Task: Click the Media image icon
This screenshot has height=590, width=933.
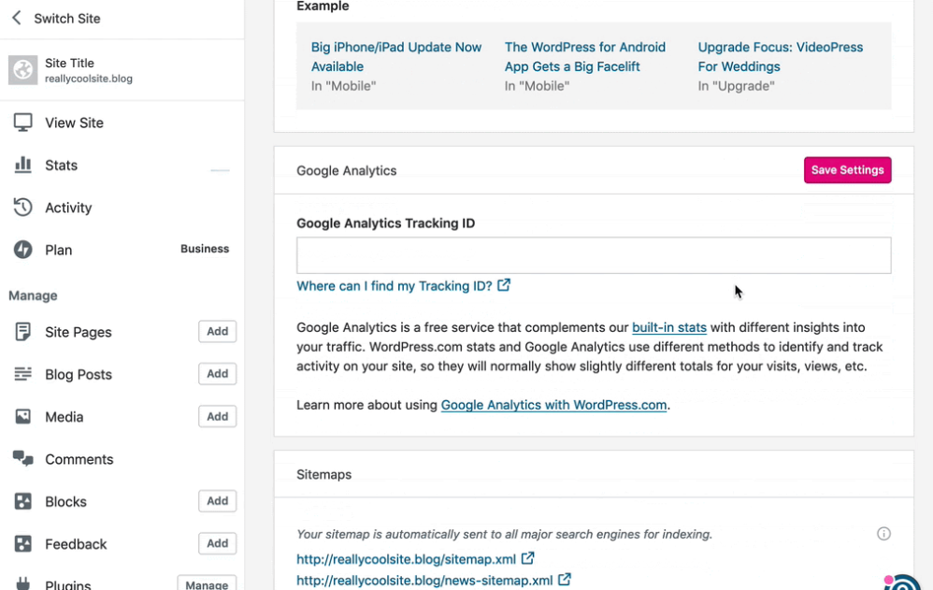Action: (x=22, y=416)
